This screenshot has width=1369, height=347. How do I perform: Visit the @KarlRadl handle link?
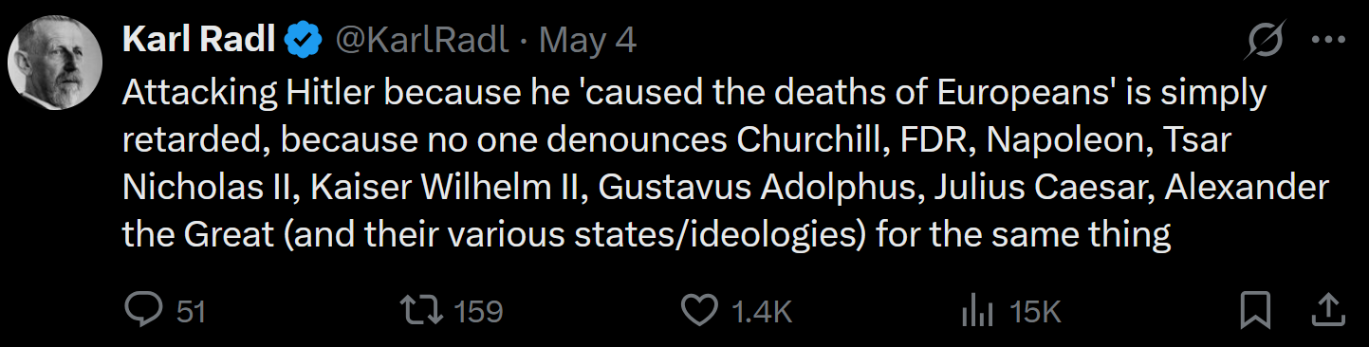click(420, 41)
